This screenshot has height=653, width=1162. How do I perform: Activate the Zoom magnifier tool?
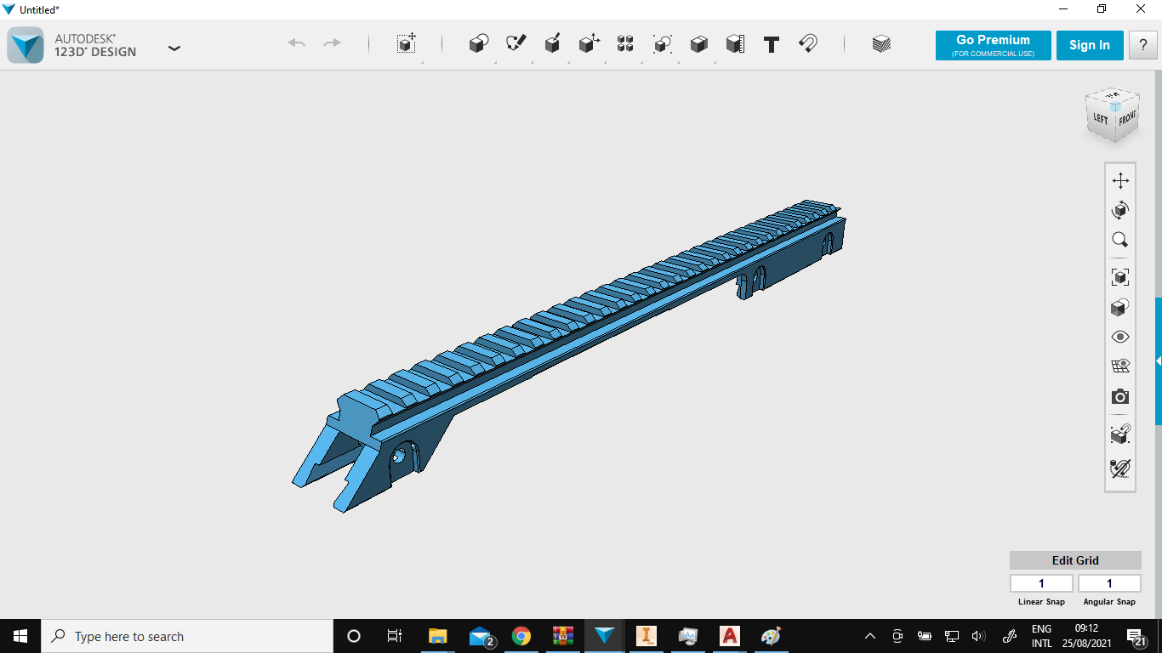(1120, 240)
